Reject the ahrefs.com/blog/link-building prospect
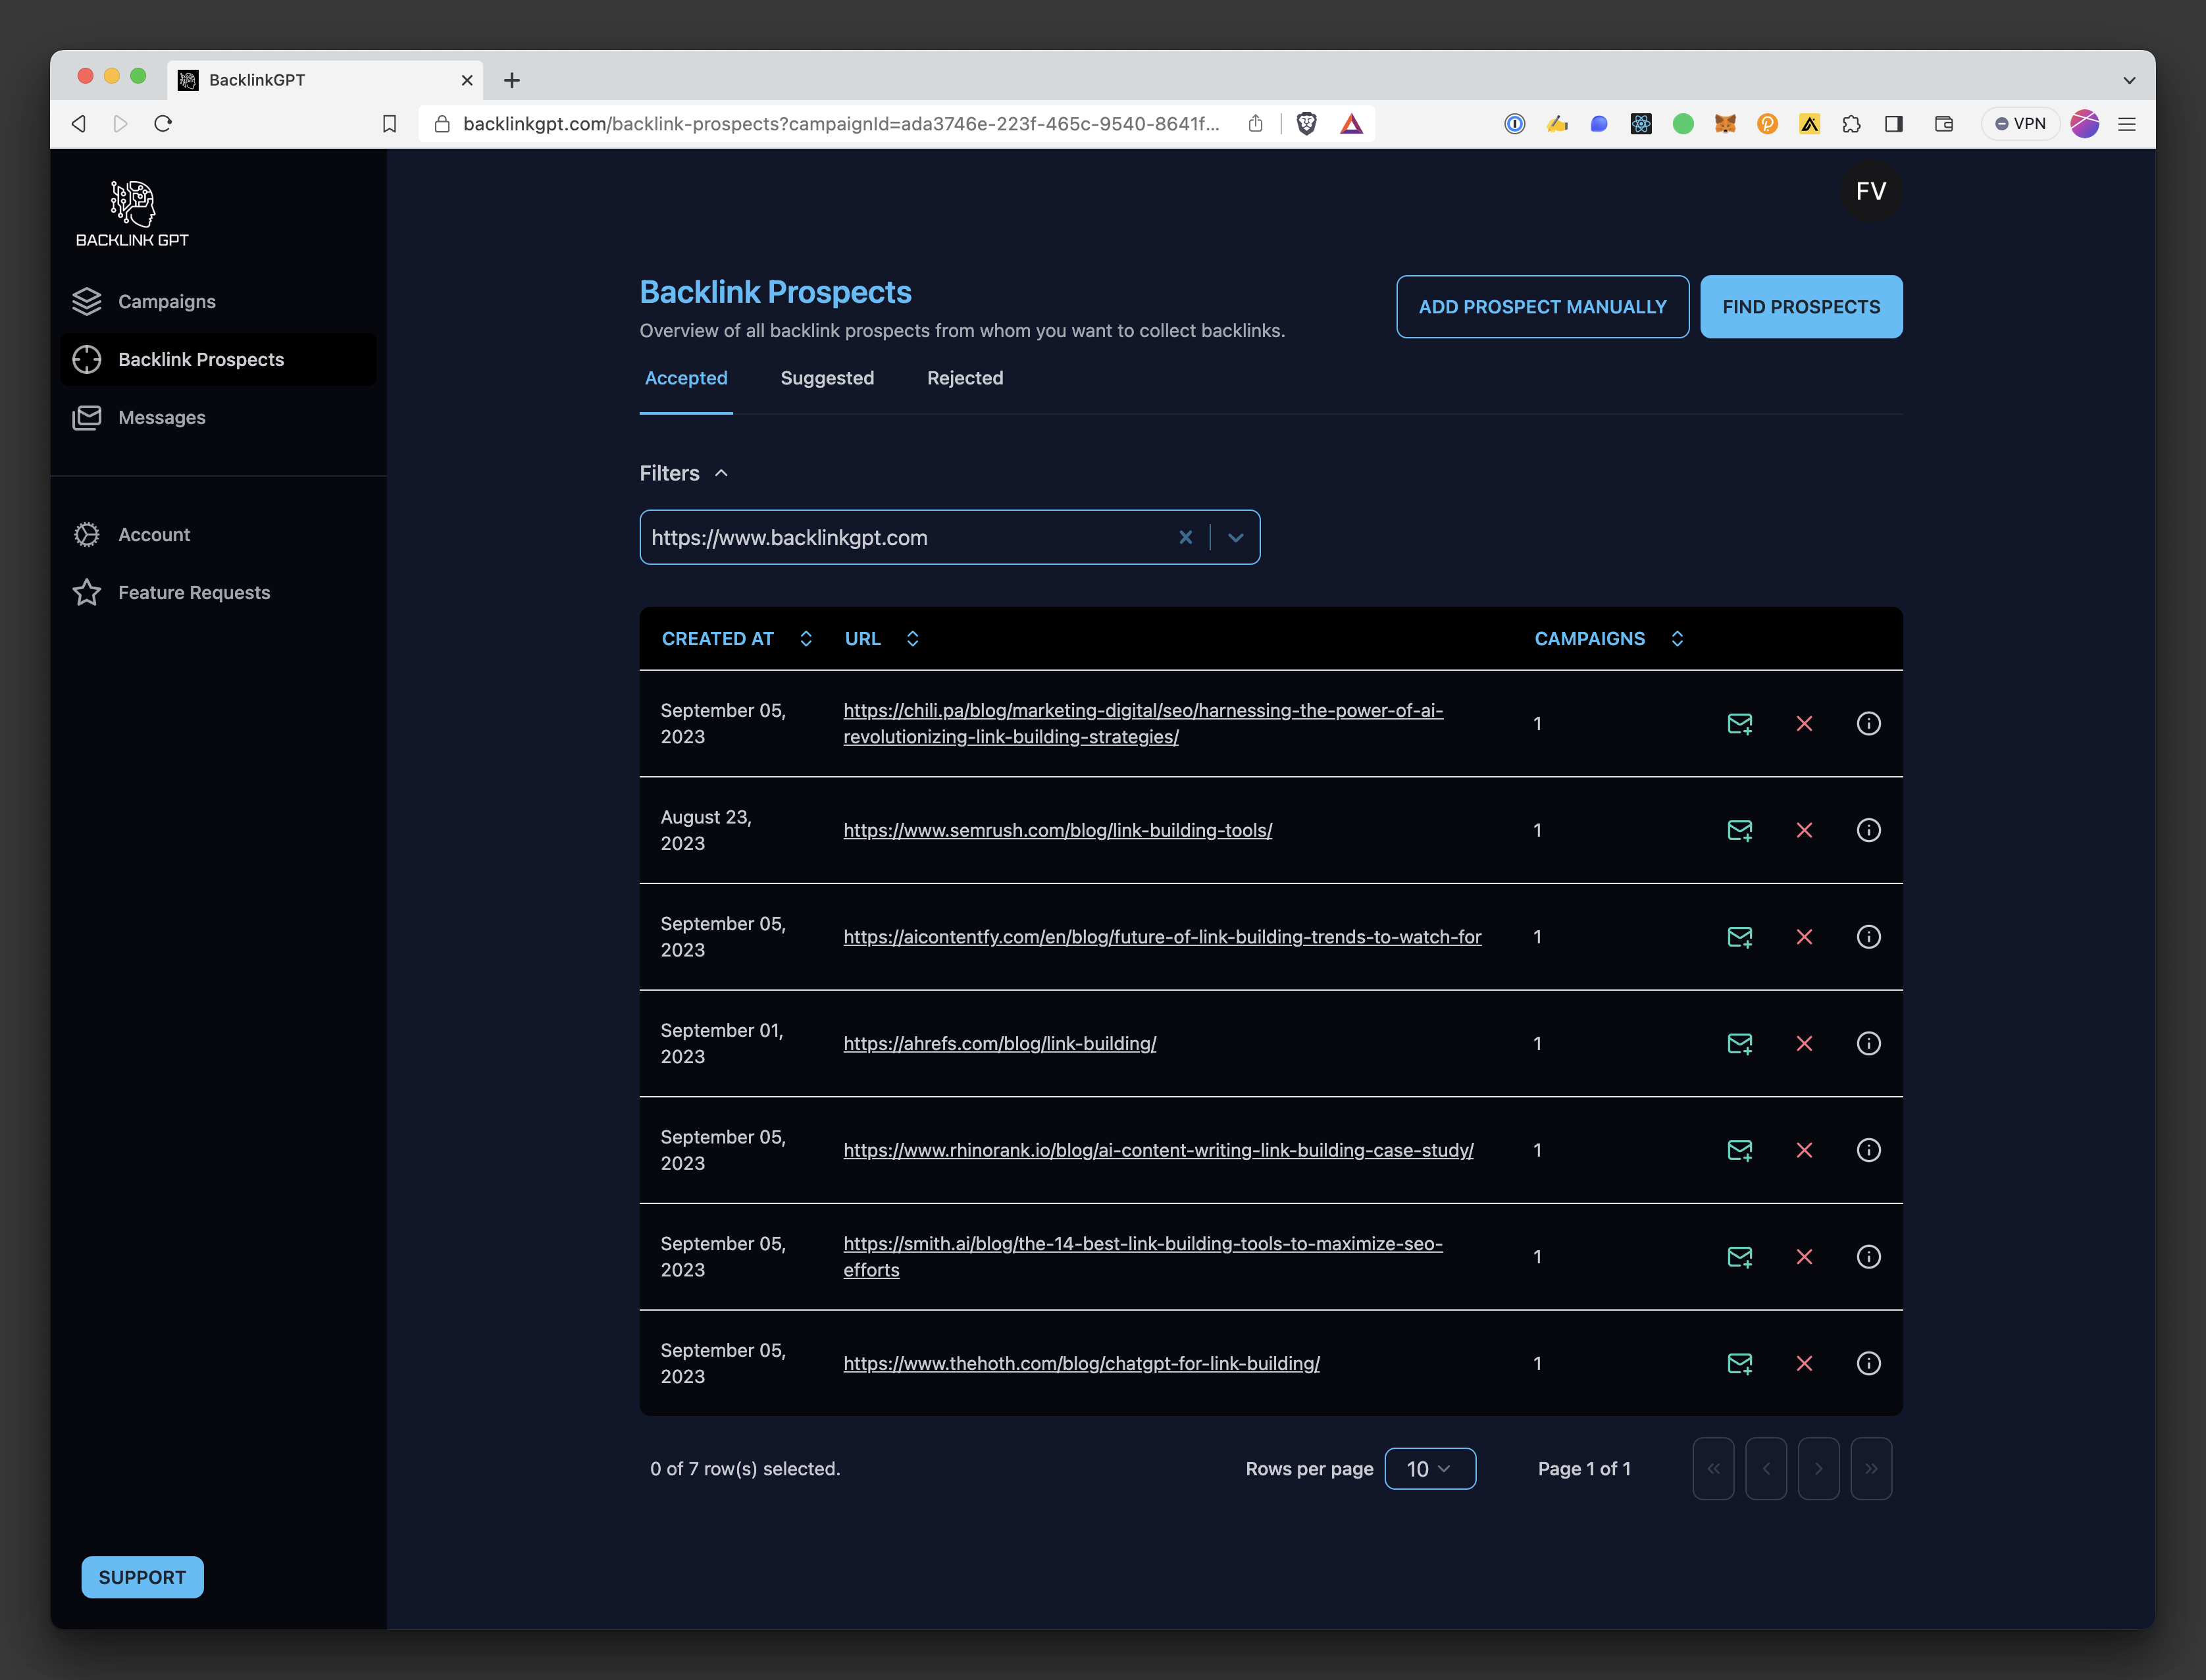This screenshot has width=2206, height=1680. 1804,1043
